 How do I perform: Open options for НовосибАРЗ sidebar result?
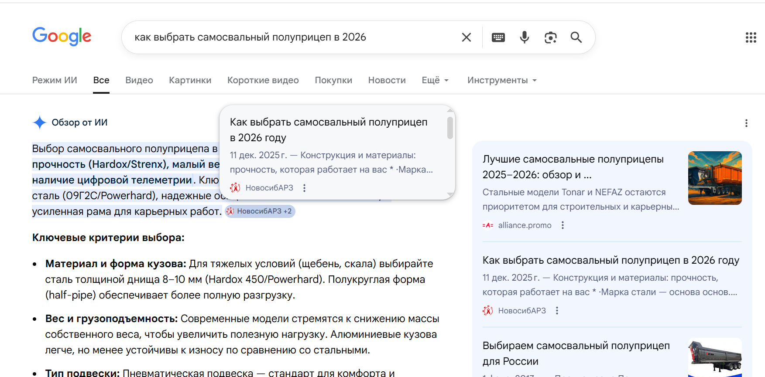[x=557, y=311]
